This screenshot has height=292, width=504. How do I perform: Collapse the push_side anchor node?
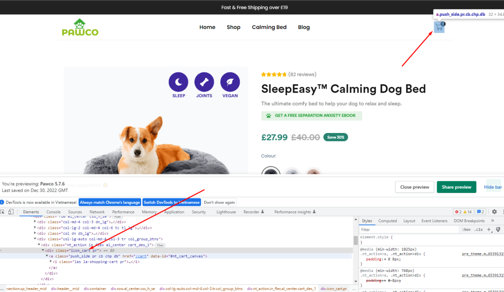point(47,256)
